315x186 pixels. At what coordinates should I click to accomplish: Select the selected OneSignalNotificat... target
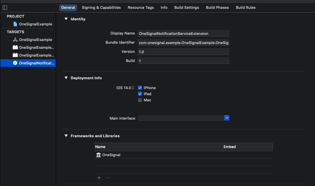pyautogui.click(x=28, y=63)
